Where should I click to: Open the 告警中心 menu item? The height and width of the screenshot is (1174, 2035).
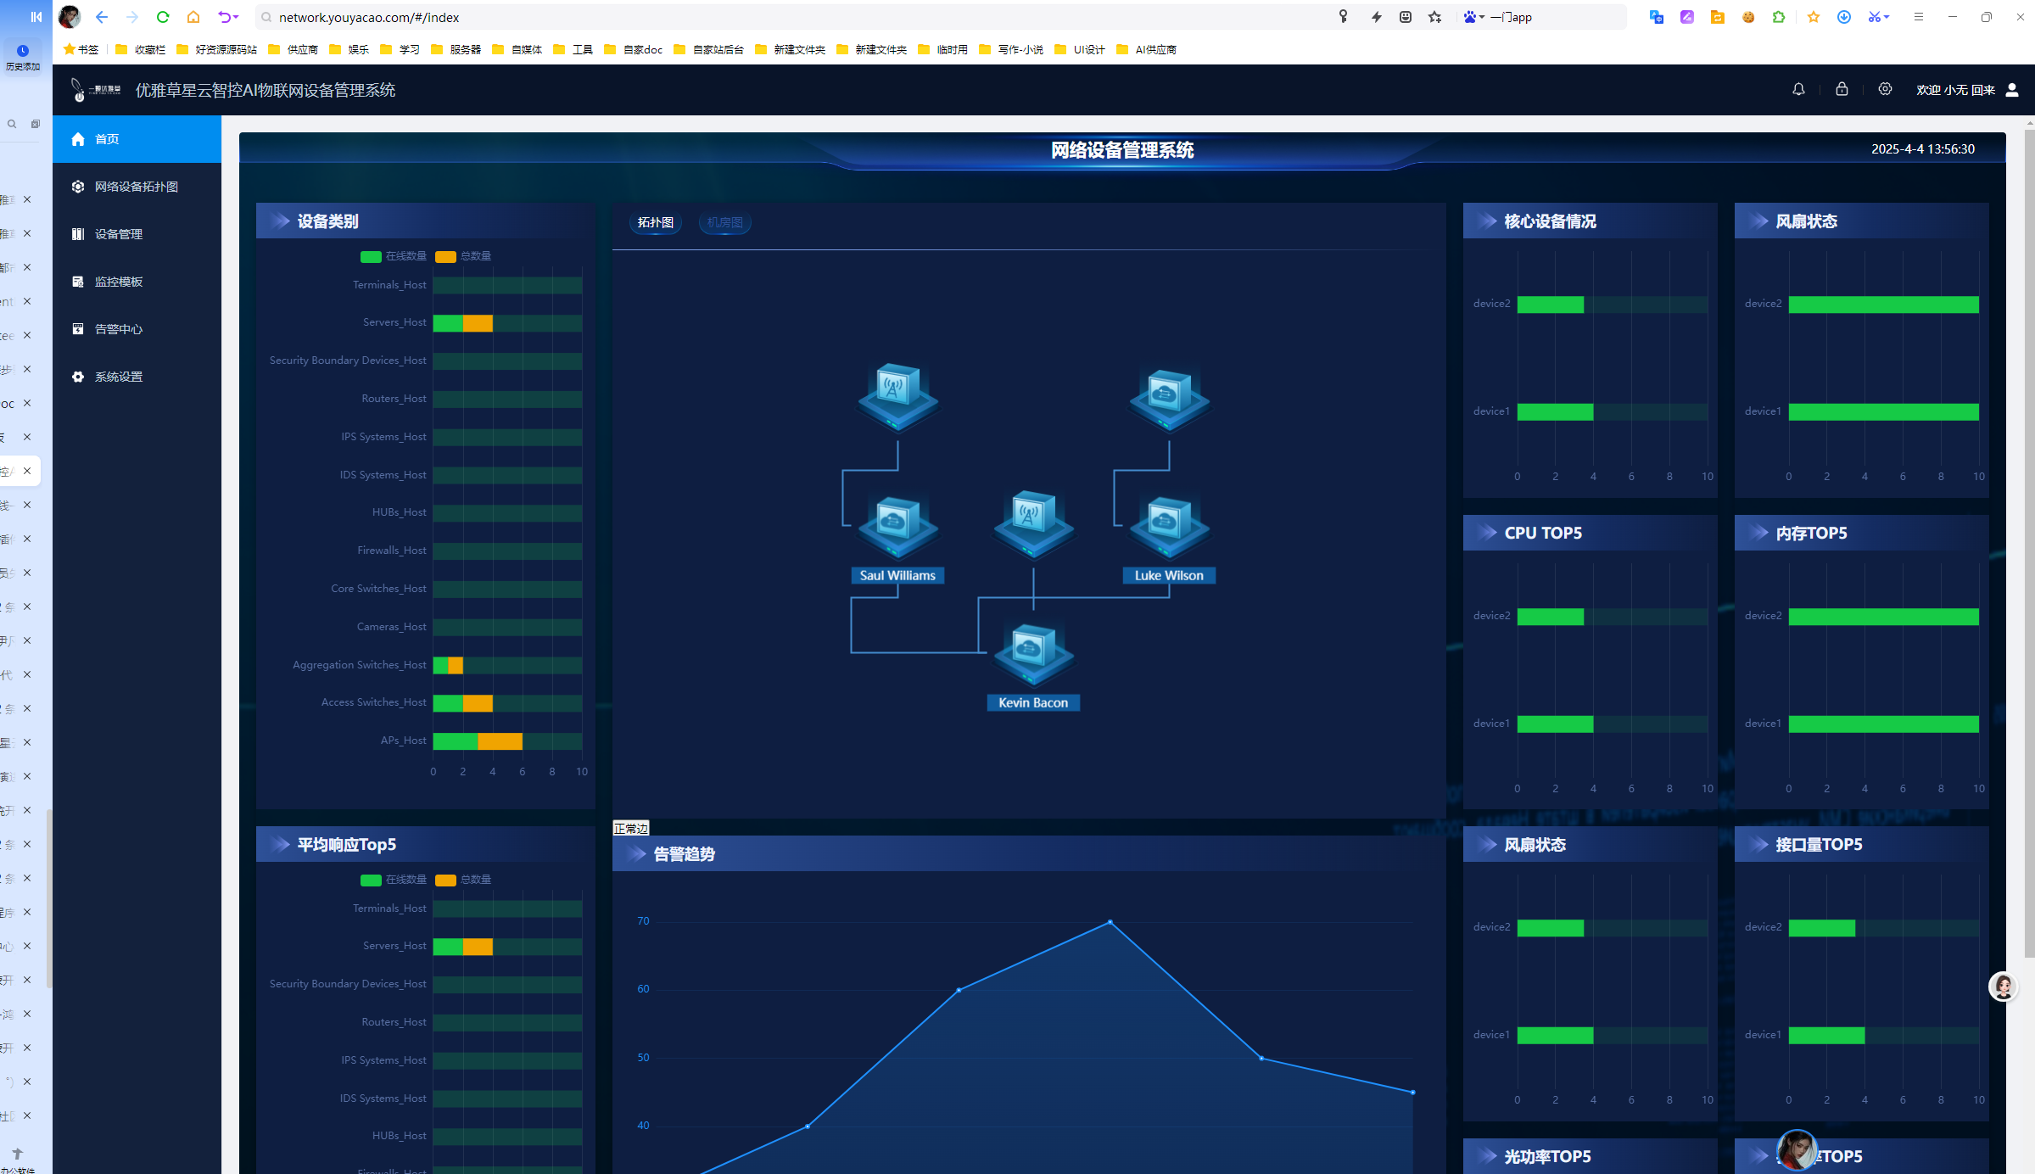pyautogui.click(x=119, y=329)
